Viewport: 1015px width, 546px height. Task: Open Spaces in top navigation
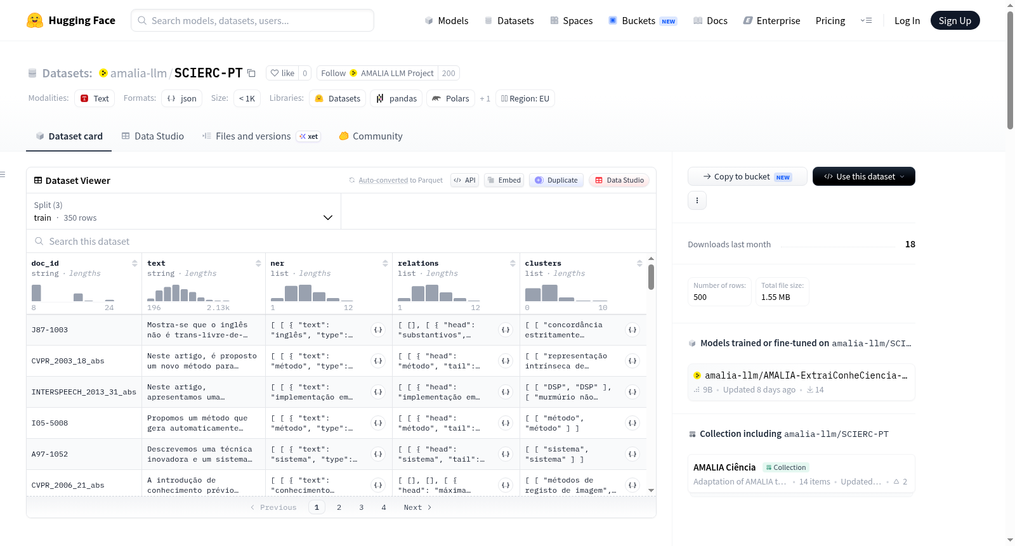pyautogui.click(x=571, y=20)
